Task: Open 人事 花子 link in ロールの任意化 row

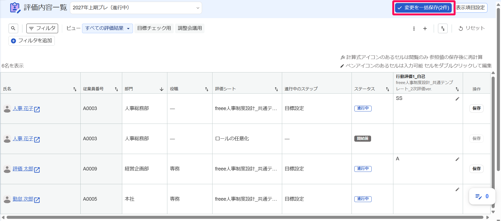Action: (x=23, y=139)
